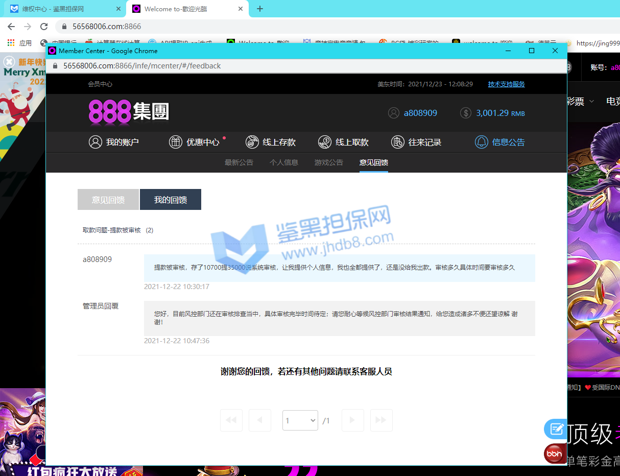Expand the page number dropdown
This screenshot has height=476, width=620.
click(x=300, y=420)
